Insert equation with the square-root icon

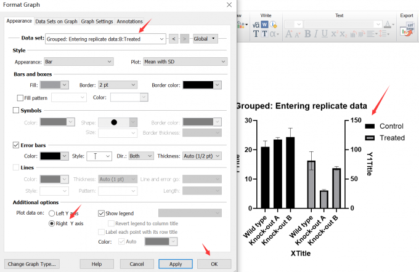[256, 25]
